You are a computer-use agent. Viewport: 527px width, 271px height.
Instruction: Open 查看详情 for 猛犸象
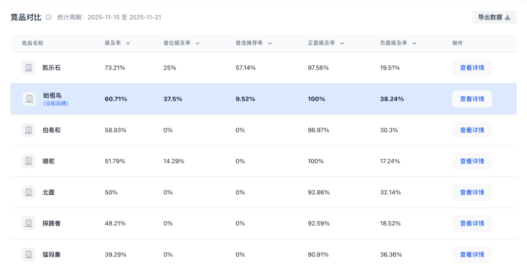pos(472,254)
